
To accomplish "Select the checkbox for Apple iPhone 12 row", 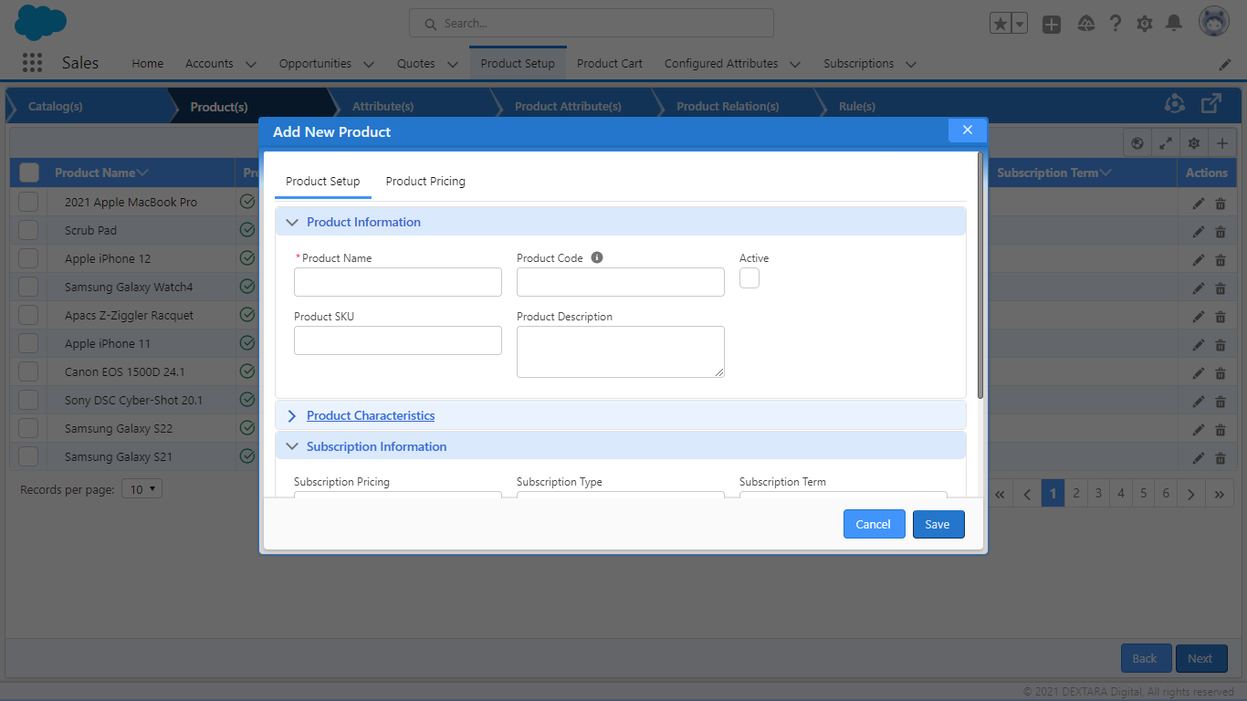I will click(x=26, y=258).
